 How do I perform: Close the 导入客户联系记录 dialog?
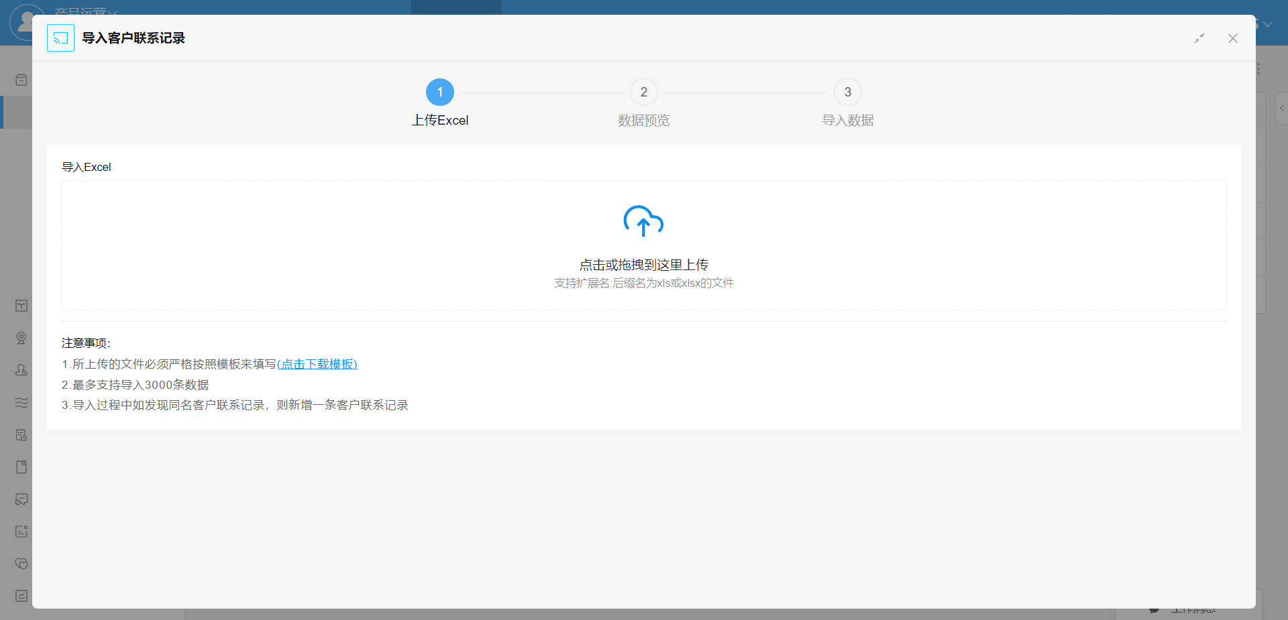click(1233, 38)
